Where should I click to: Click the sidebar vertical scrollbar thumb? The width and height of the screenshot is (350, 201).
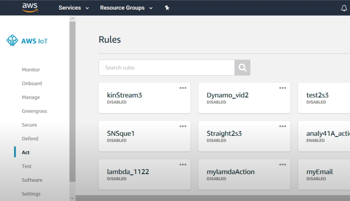72,102
